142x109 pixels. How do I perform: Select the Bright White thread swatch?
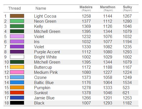[17, 57]
